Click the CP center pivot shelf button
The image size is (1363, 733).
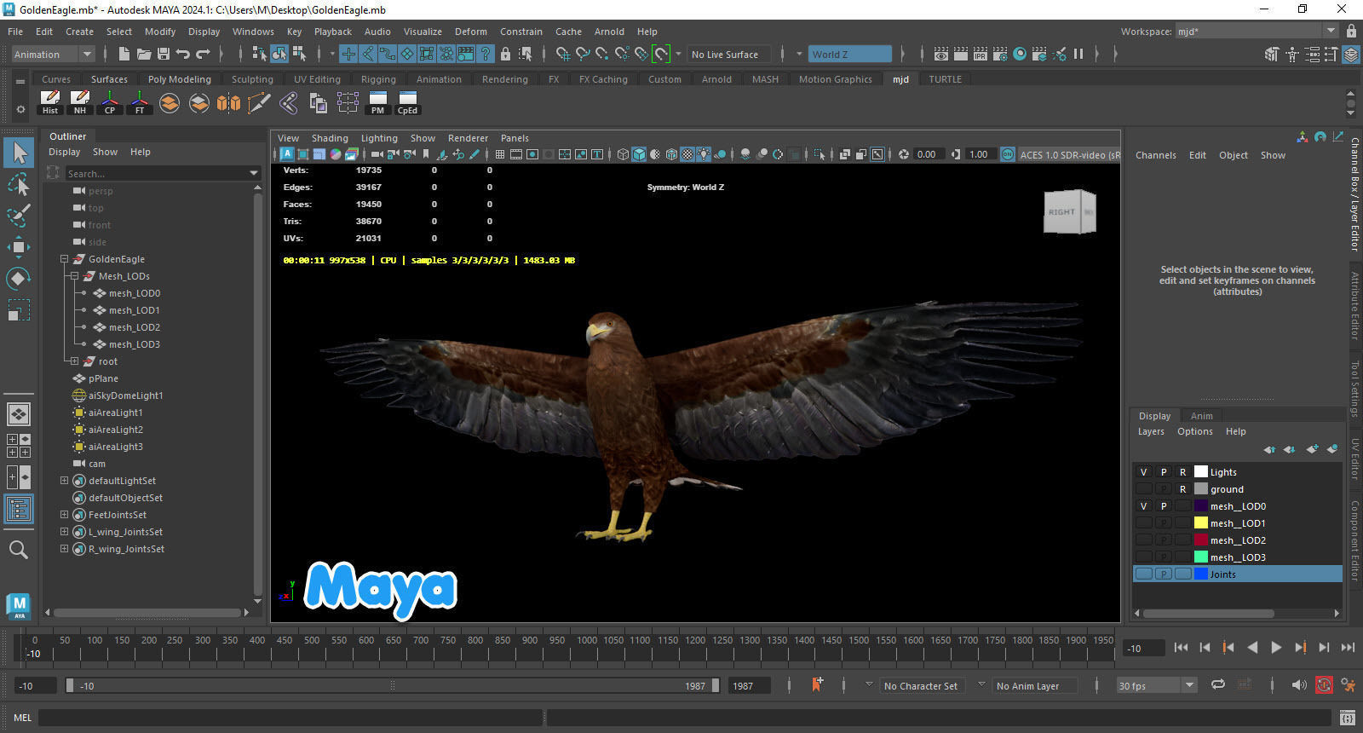tap(110, 102)
